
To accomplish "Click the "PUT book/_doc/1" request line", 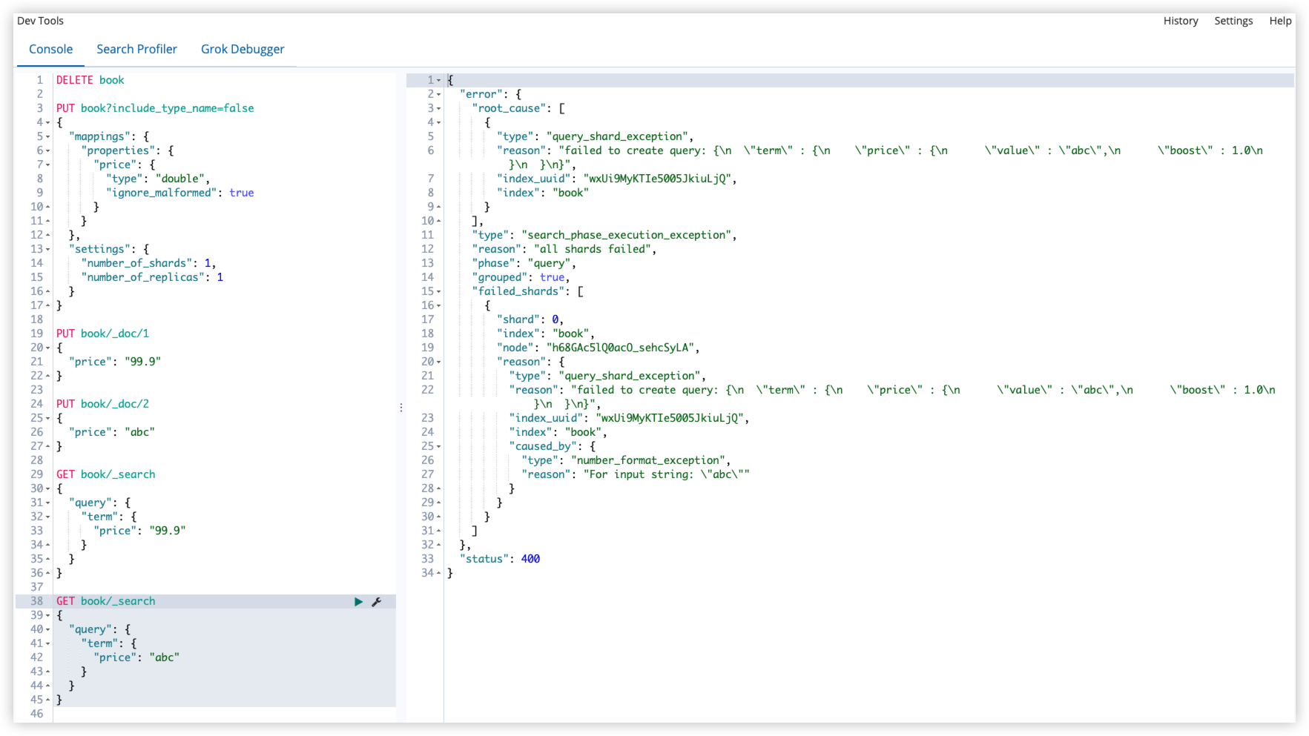I will [x=102, y=334].
